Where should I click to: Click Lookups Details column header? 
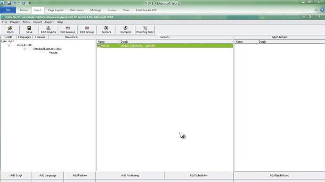(176, 41)
